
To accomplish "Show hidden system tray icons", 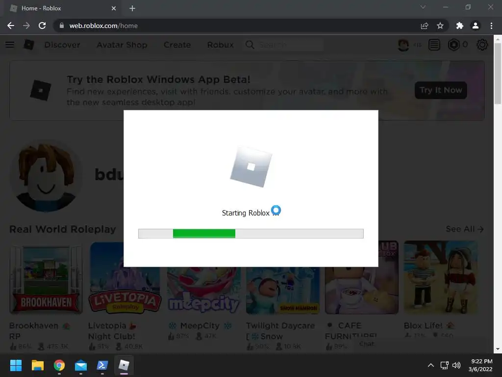I will (431, 365).
